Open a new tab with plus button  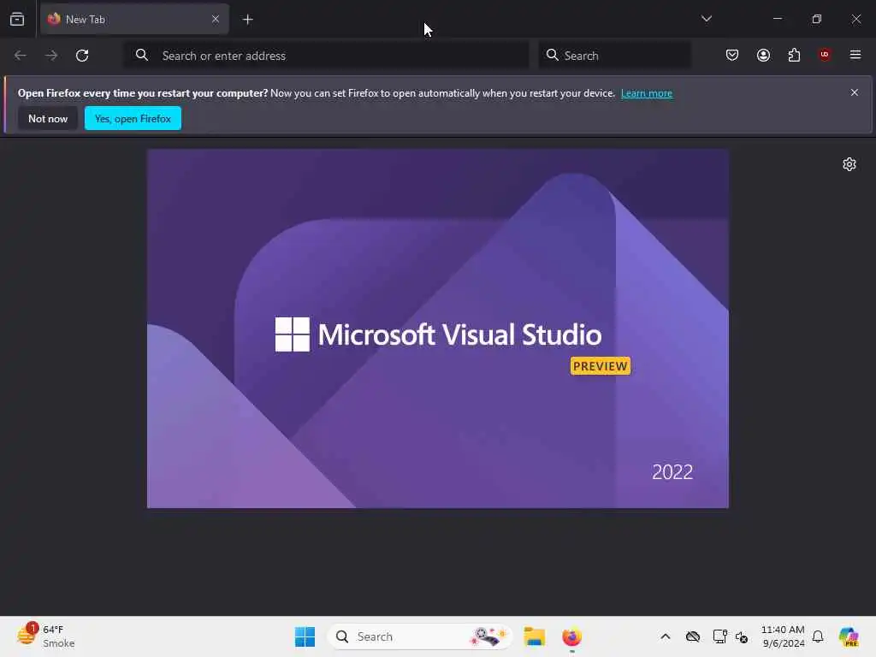click(247, 20)
